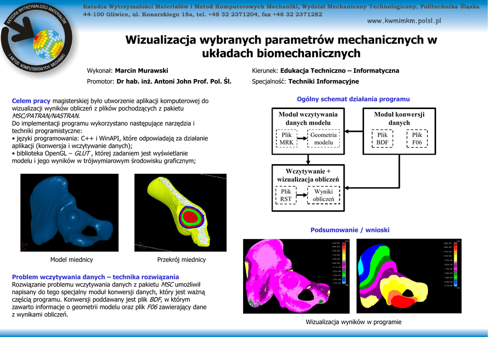This screenshot has height=337, width=488.
Task: Click the 'Geometria modelu' dashed box
Action: coord(324,139)
